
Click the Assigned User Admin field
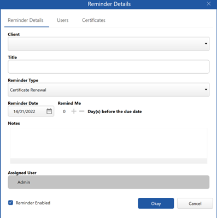coord(109,182)
